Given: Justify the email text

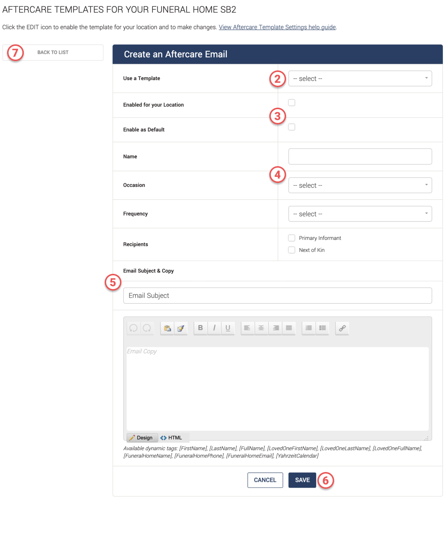Looking at the screenshot, I should pyautogui.click(x=289, y=328).
